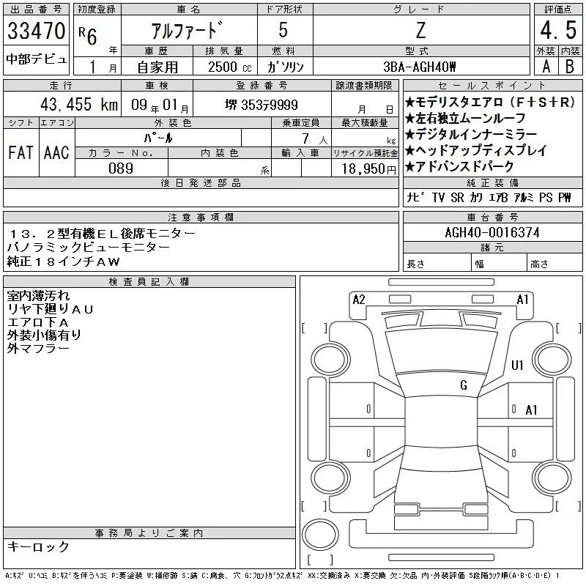Click the U1 dent mark on the car diagram
The image size is (586, 586).
click(517, 365)
